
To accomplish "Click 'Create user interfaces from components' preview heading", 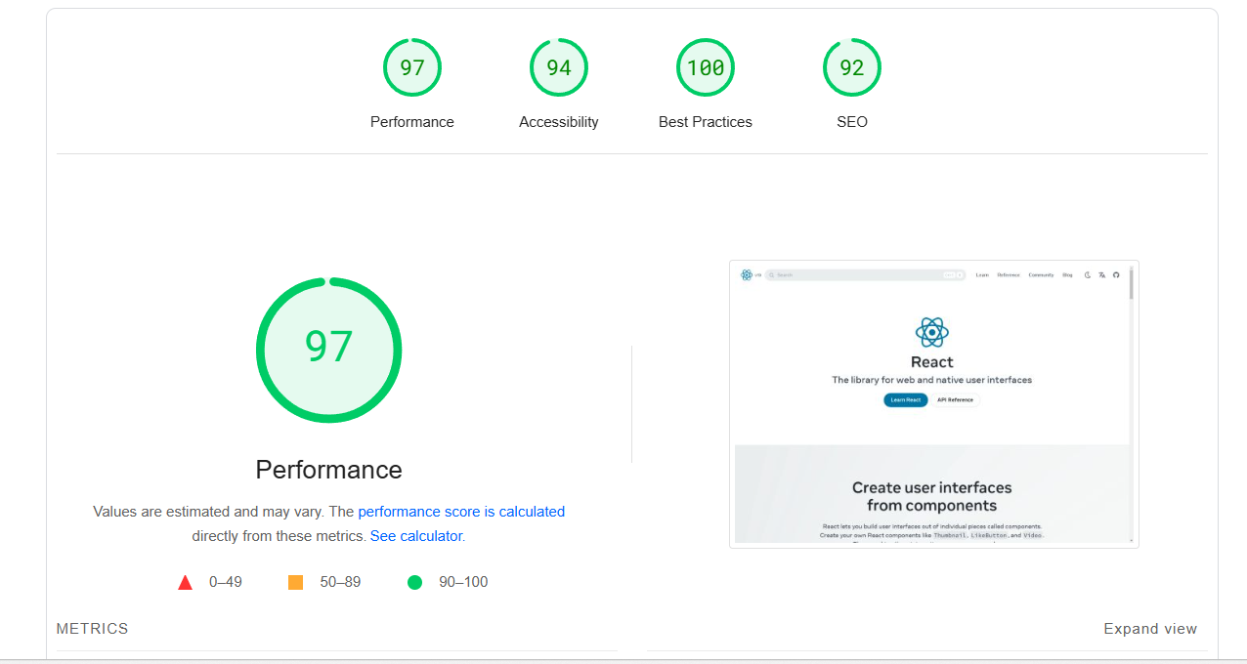I will [x=932, y=496].
